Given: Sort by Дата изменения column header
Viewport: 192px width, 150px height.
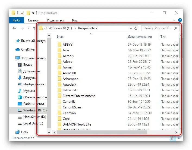Looking at the screenshot, I should [x=140, y=37].
